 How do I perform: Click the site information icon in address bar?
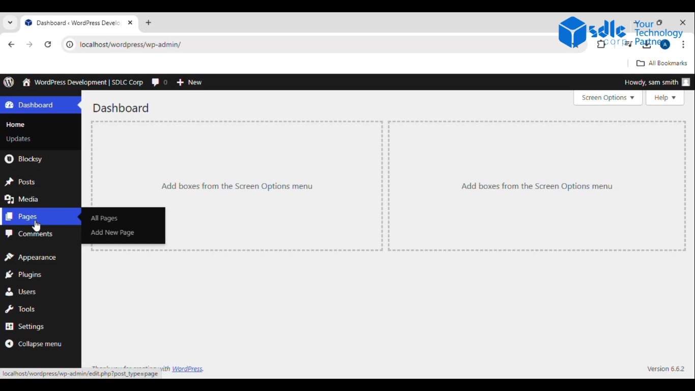point(70,44)
